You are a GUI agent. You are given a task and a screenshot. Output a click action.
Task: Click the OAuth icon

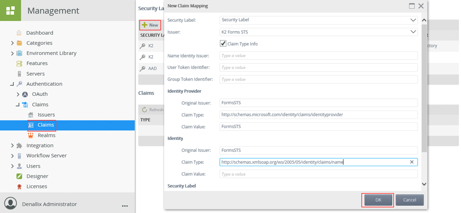[x=25, y=94]
